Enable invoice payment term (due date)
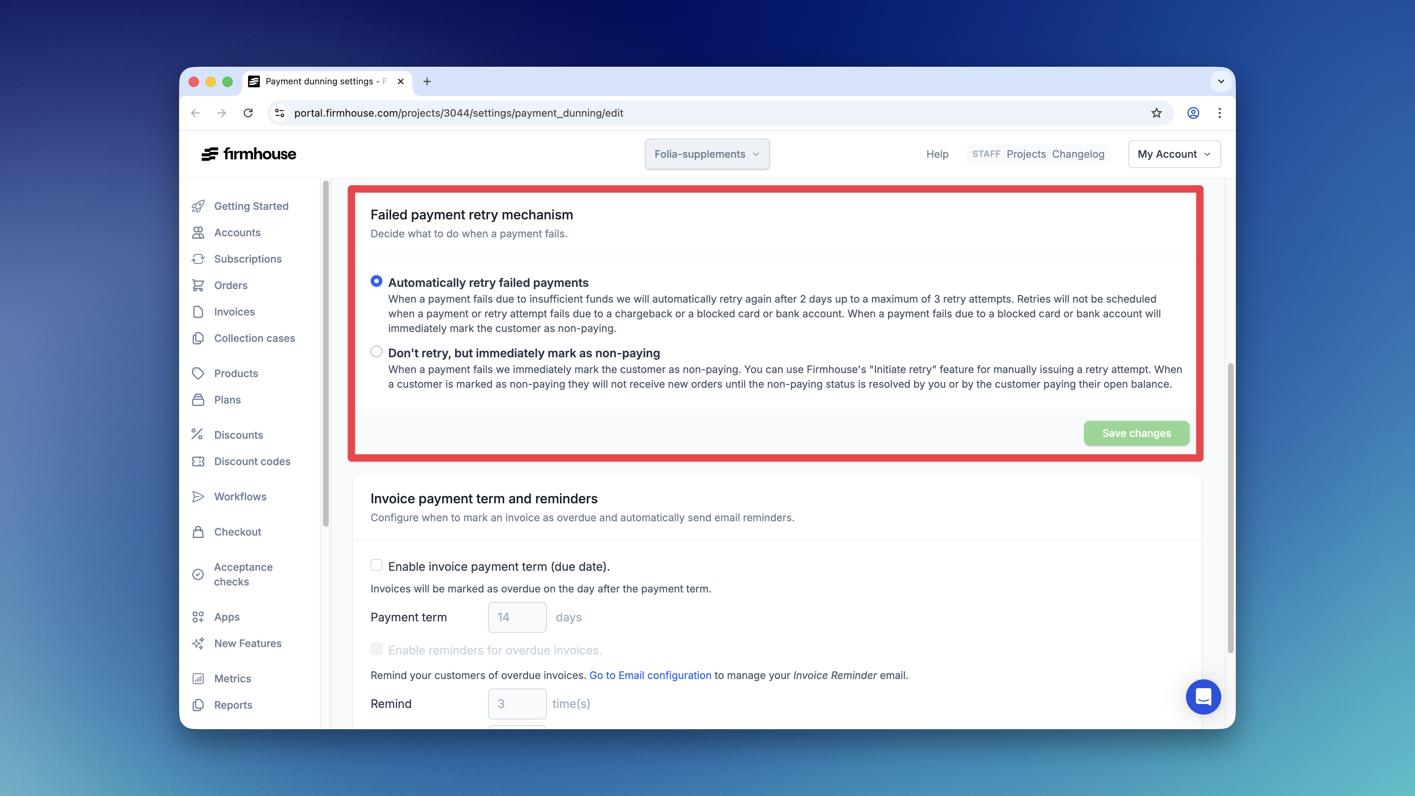The width and height of the screenshot is (1415, 796). click(x=376, y=565)
